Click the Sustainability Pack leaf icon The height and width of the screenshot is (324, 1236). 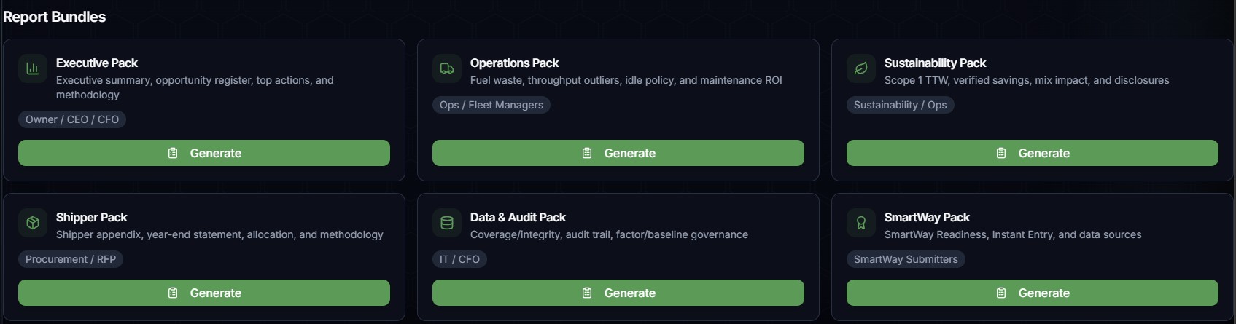click(x=861, y=68)
